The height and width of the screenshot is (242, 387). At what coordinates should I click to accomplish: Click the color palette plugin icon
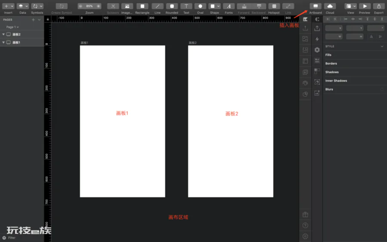click(305, 83)
